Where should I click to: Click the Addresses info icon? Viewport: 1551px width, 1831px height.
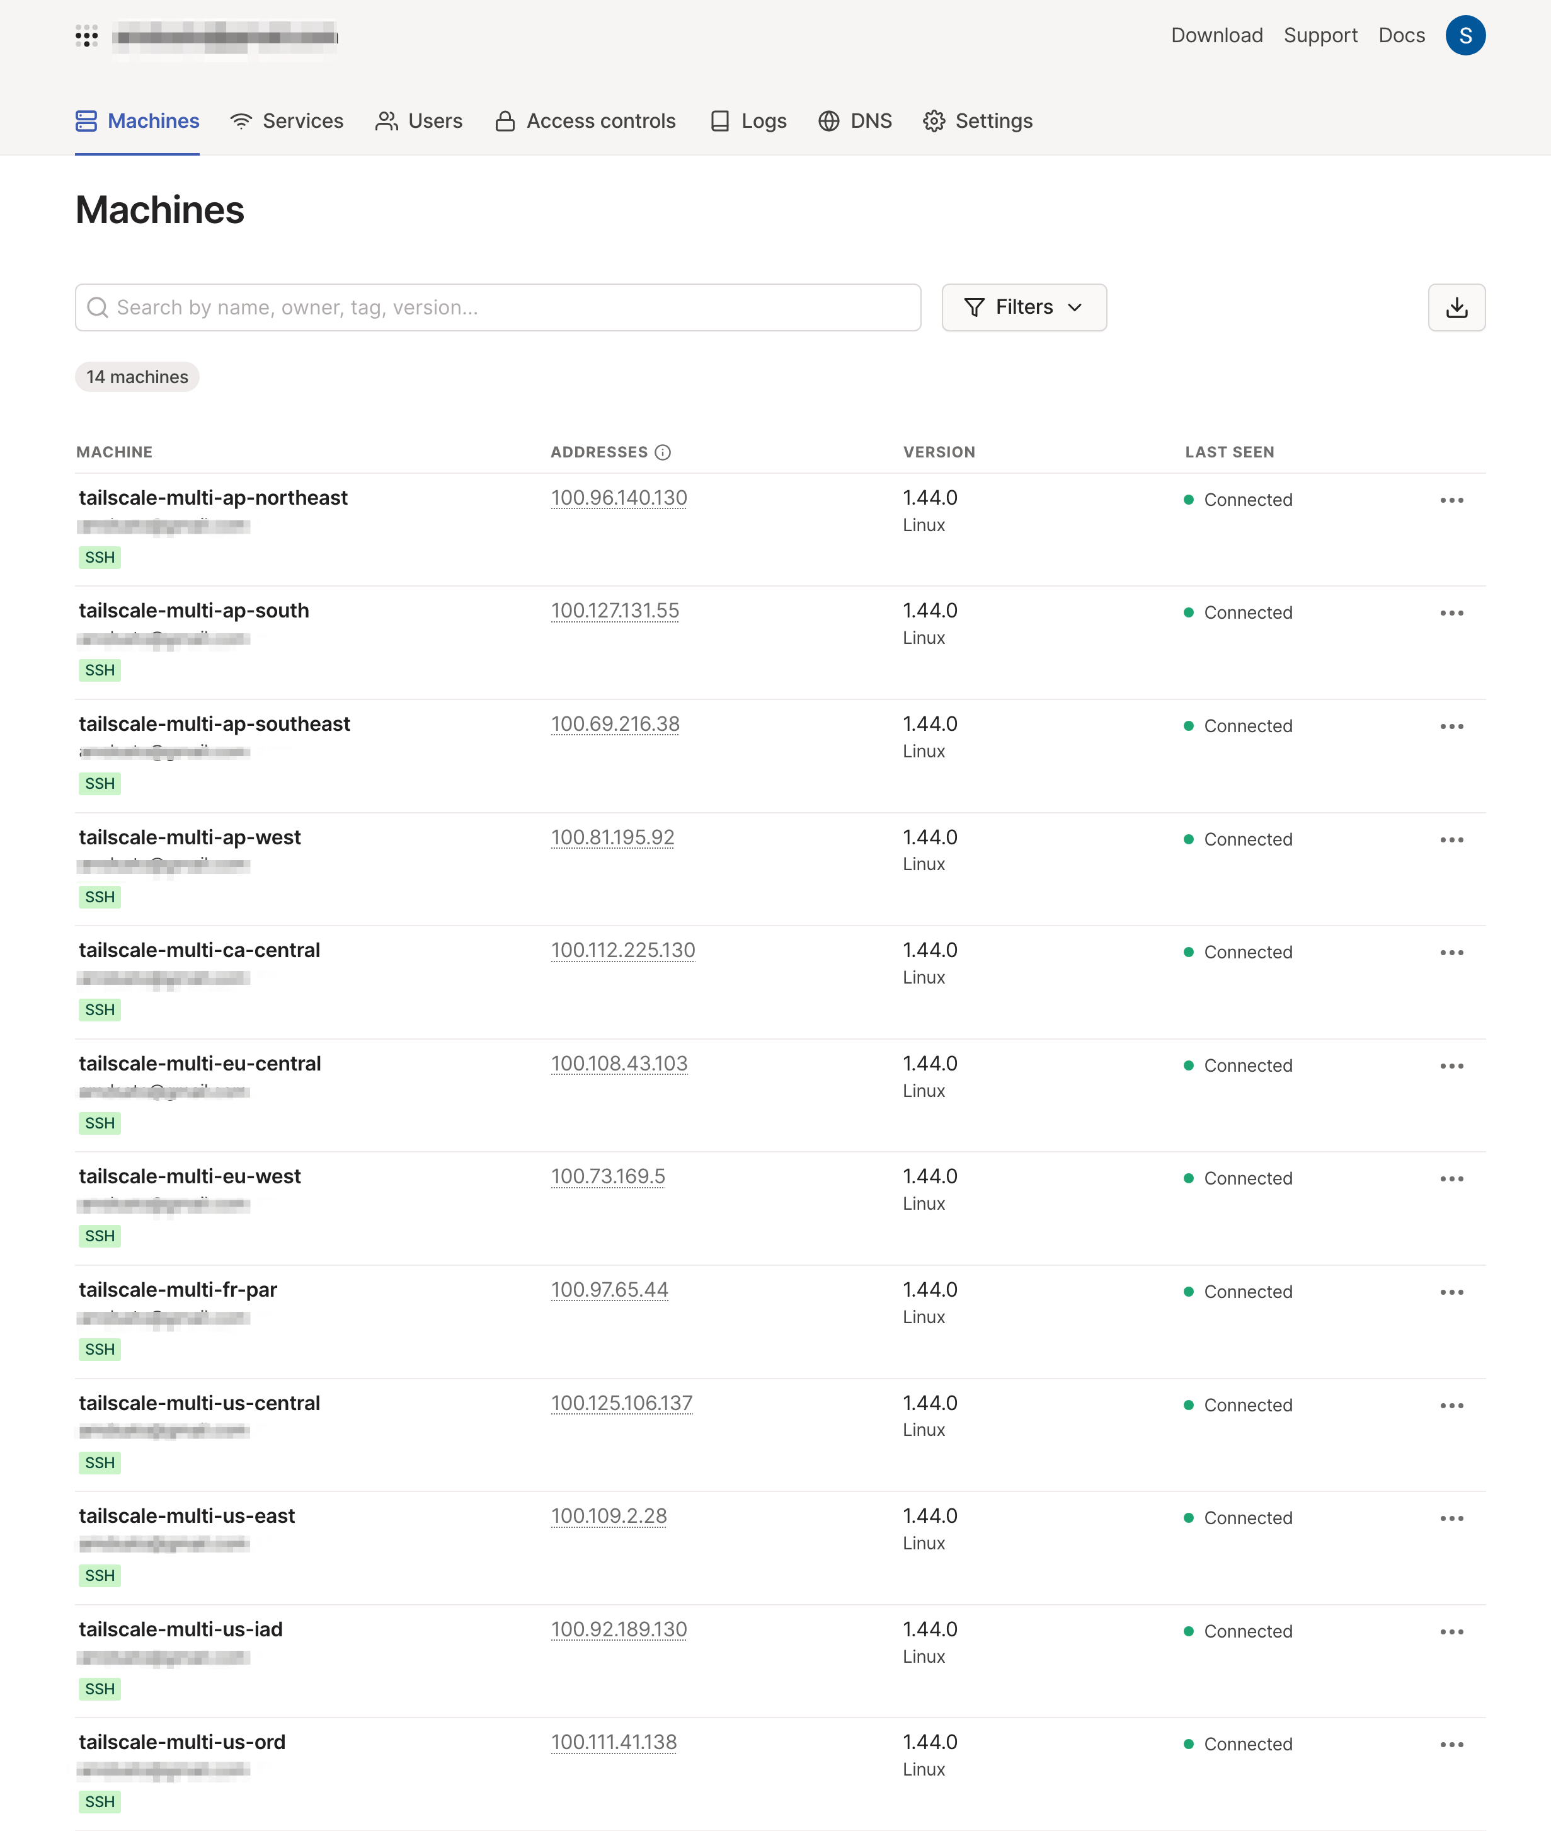[663, 452]
